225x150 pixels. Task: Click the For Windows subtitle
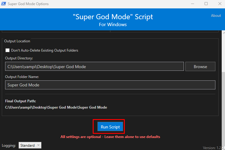click(x=113, y=24)
